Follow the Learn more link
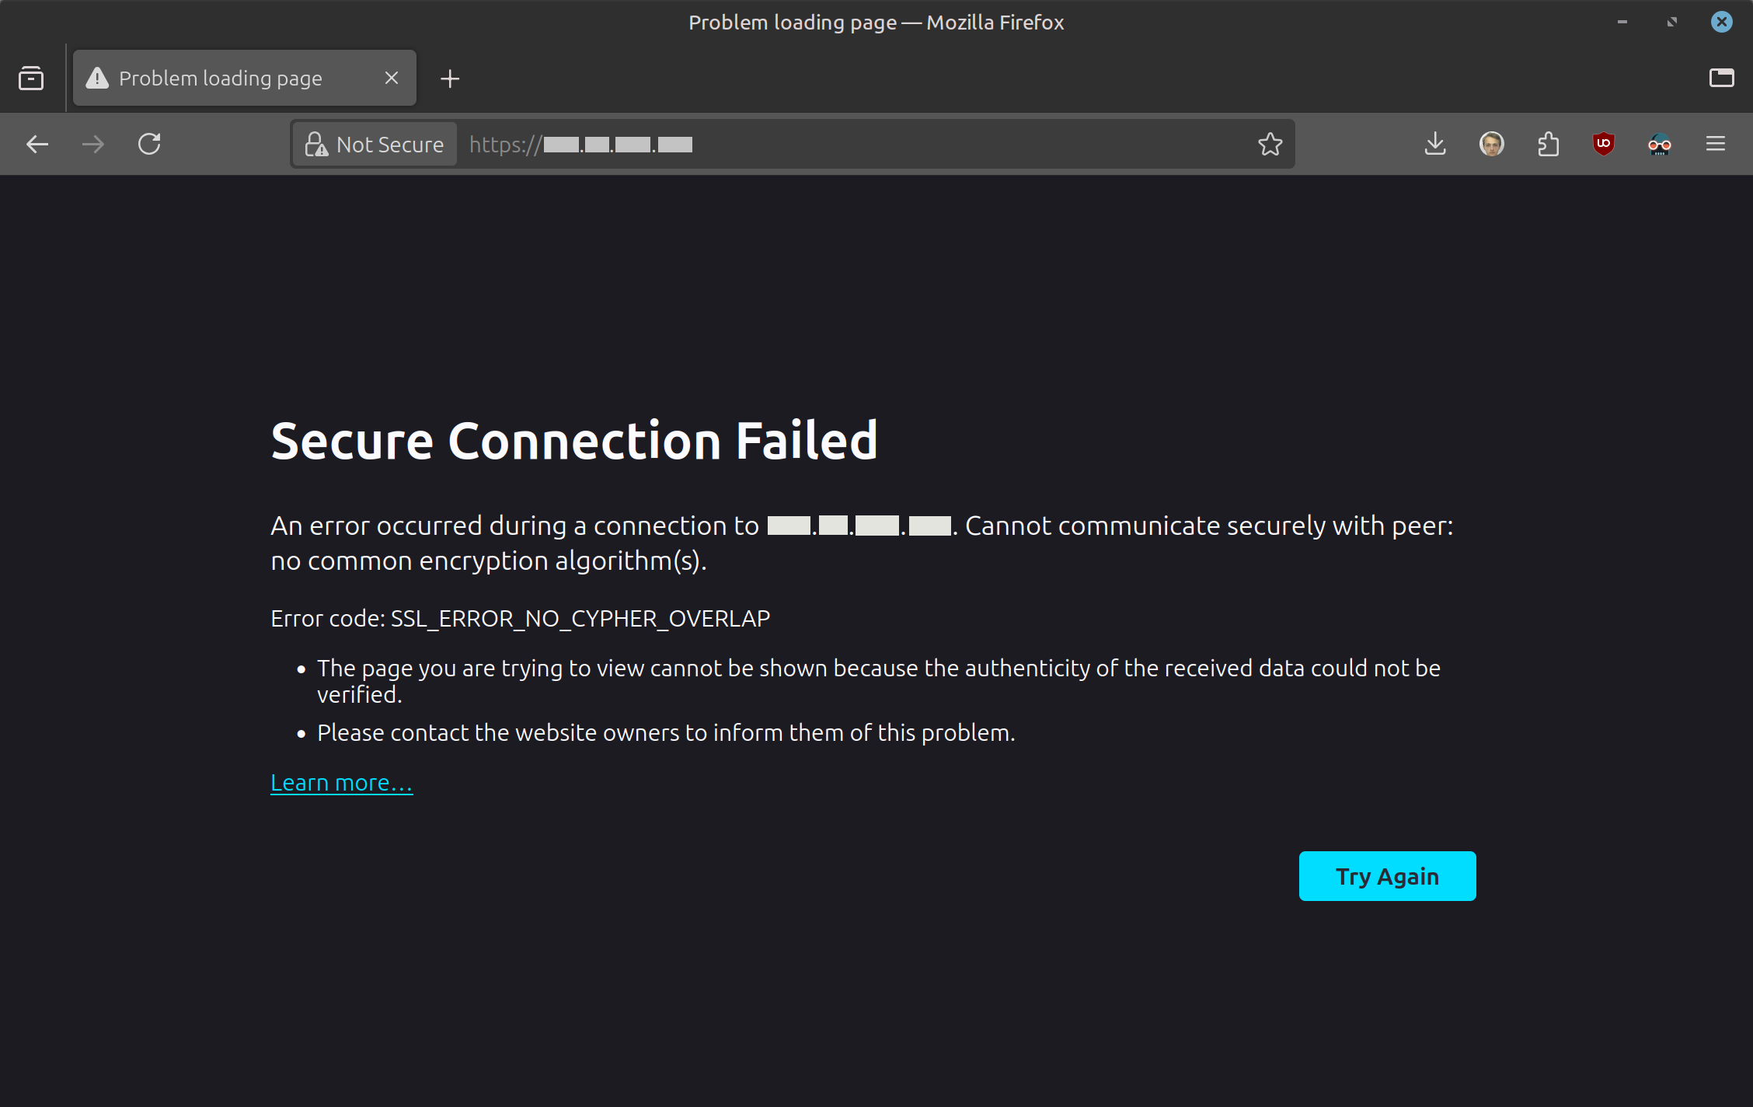The height and width of the screenshot is (1107, 1753). pos(341,783)
